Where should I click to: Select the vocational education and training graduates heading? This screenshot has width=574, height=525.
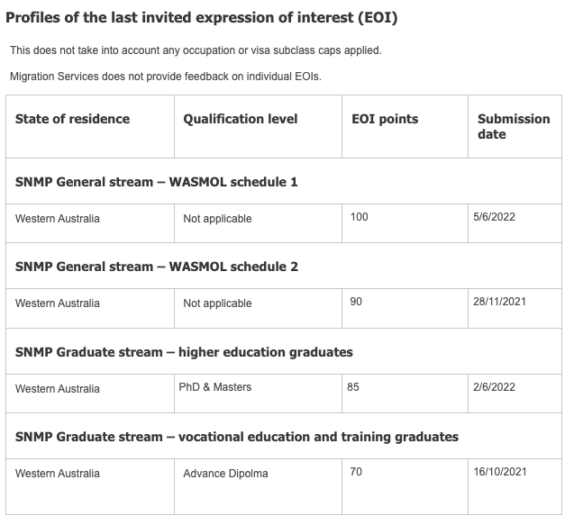pos(236,437)
